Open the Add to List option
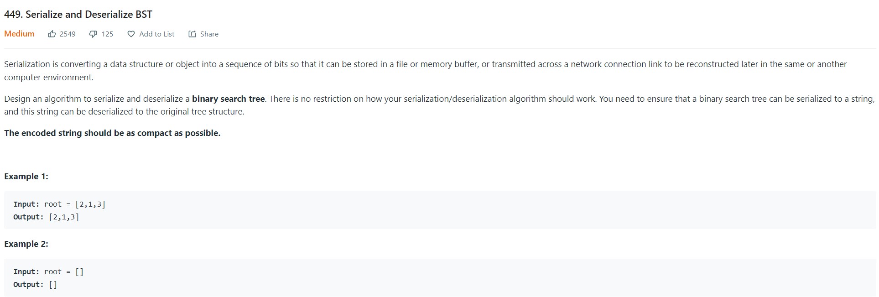Screen dimensions: 879x297 (156, 34)
